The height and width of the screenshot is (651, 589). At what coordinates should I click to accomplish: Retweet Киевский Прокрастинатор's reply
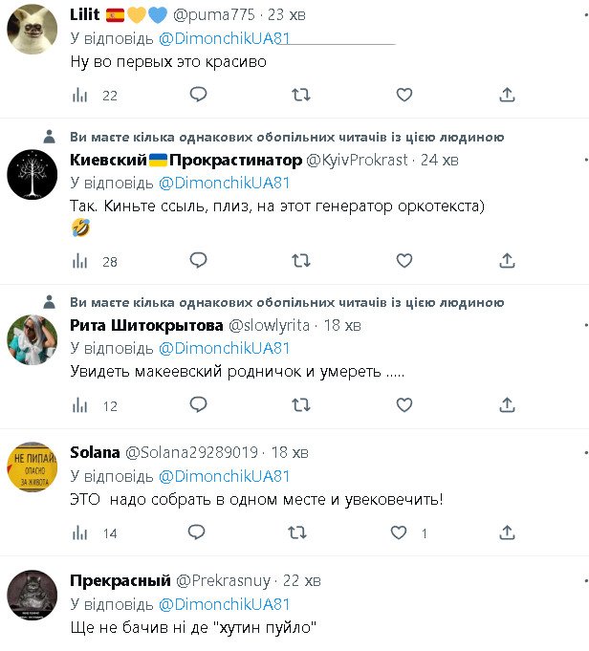click(x=300, y=260)
